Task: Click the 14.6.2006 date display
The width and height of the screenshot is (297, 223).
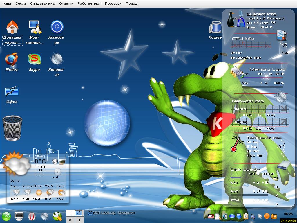Action: [288, 221]
